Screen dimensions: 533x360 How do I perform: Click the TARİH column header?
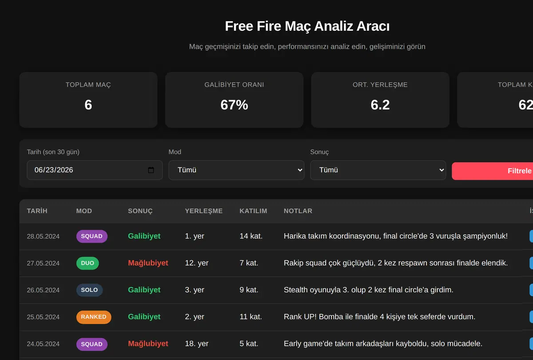pyautogui.click(x=37, y=211)
